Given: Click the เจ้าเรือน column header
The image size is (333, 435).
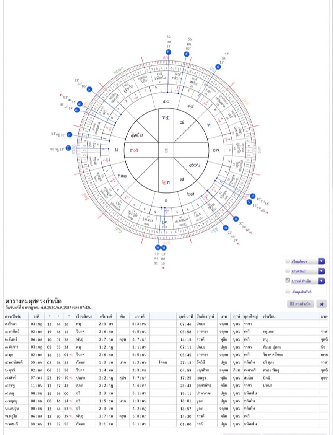Looking at the screenshot, I should point(269,316).
